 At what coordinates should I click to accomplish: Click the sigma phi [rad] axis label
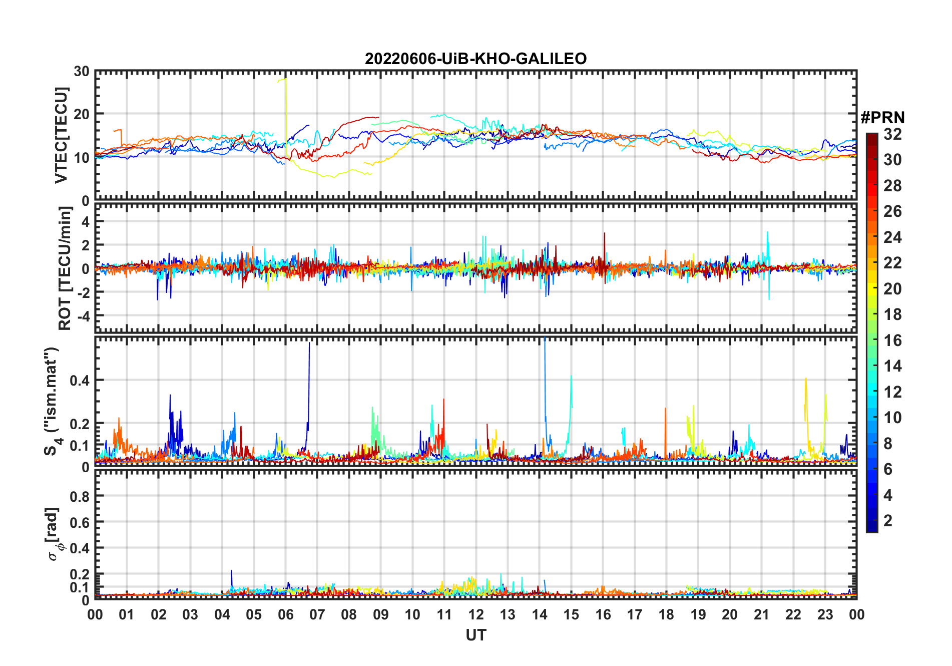click(x=54, y=534)
